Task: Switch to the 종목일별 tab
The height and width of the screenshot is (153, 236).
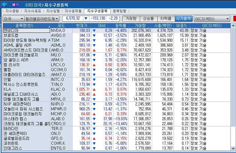Action: (119, 11)
